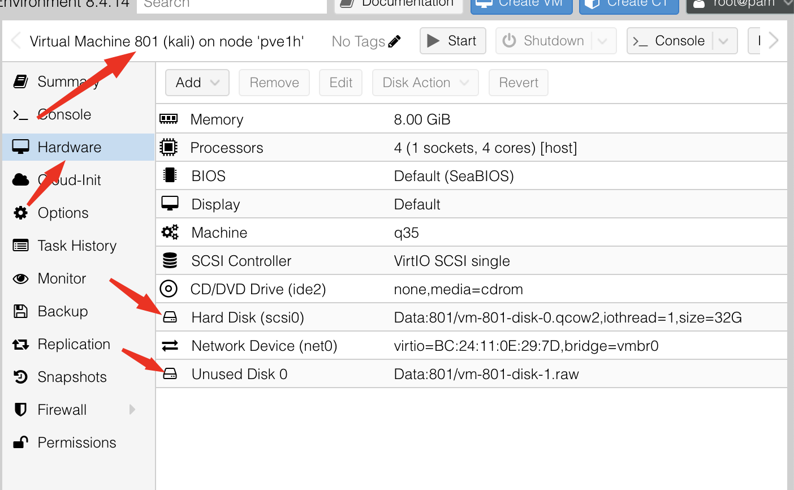Switch to the Options tab

(63, 213)
